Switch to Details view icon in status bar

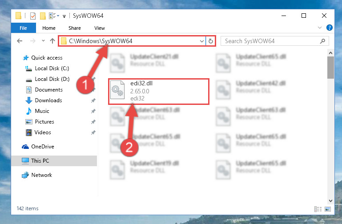click(x=318, y=209)
